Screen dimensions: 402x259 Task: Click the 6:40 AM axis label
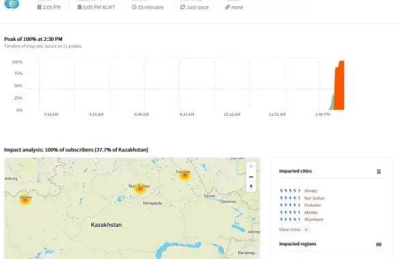tap(141, 115)
